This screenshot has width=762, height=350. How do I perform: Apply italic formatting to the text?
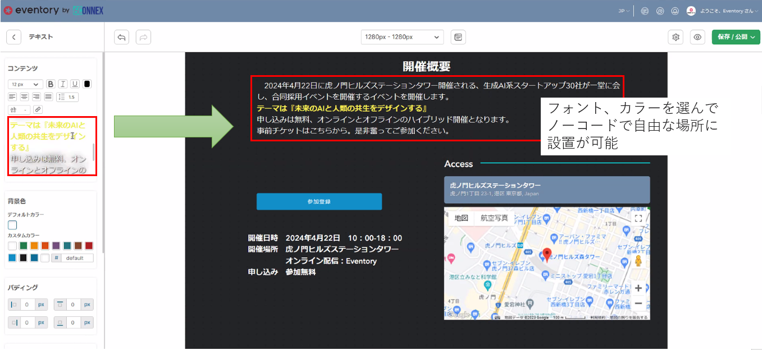[62, 84]
